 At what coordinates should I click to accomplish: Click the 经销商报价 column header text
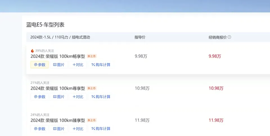(218, 37)
